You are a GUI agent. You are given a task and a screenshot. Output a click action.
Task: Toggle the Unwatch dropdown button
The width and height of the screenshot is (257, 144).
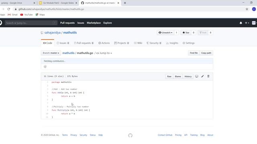[x=165, y=33]
